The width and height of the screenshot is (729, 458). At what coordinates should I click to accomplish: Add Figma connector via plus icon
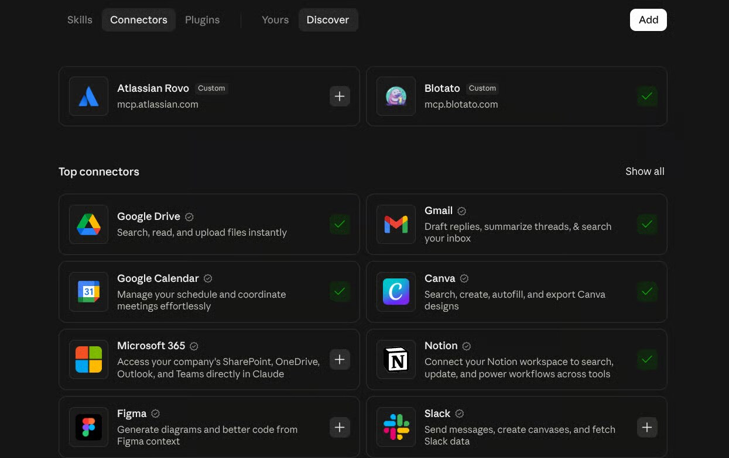[340, 427]
